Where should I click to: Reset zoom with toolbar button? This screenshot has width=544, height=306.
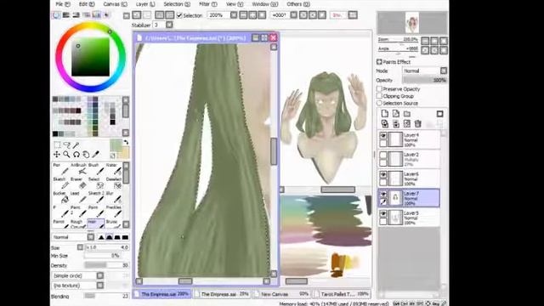point(262,15)
